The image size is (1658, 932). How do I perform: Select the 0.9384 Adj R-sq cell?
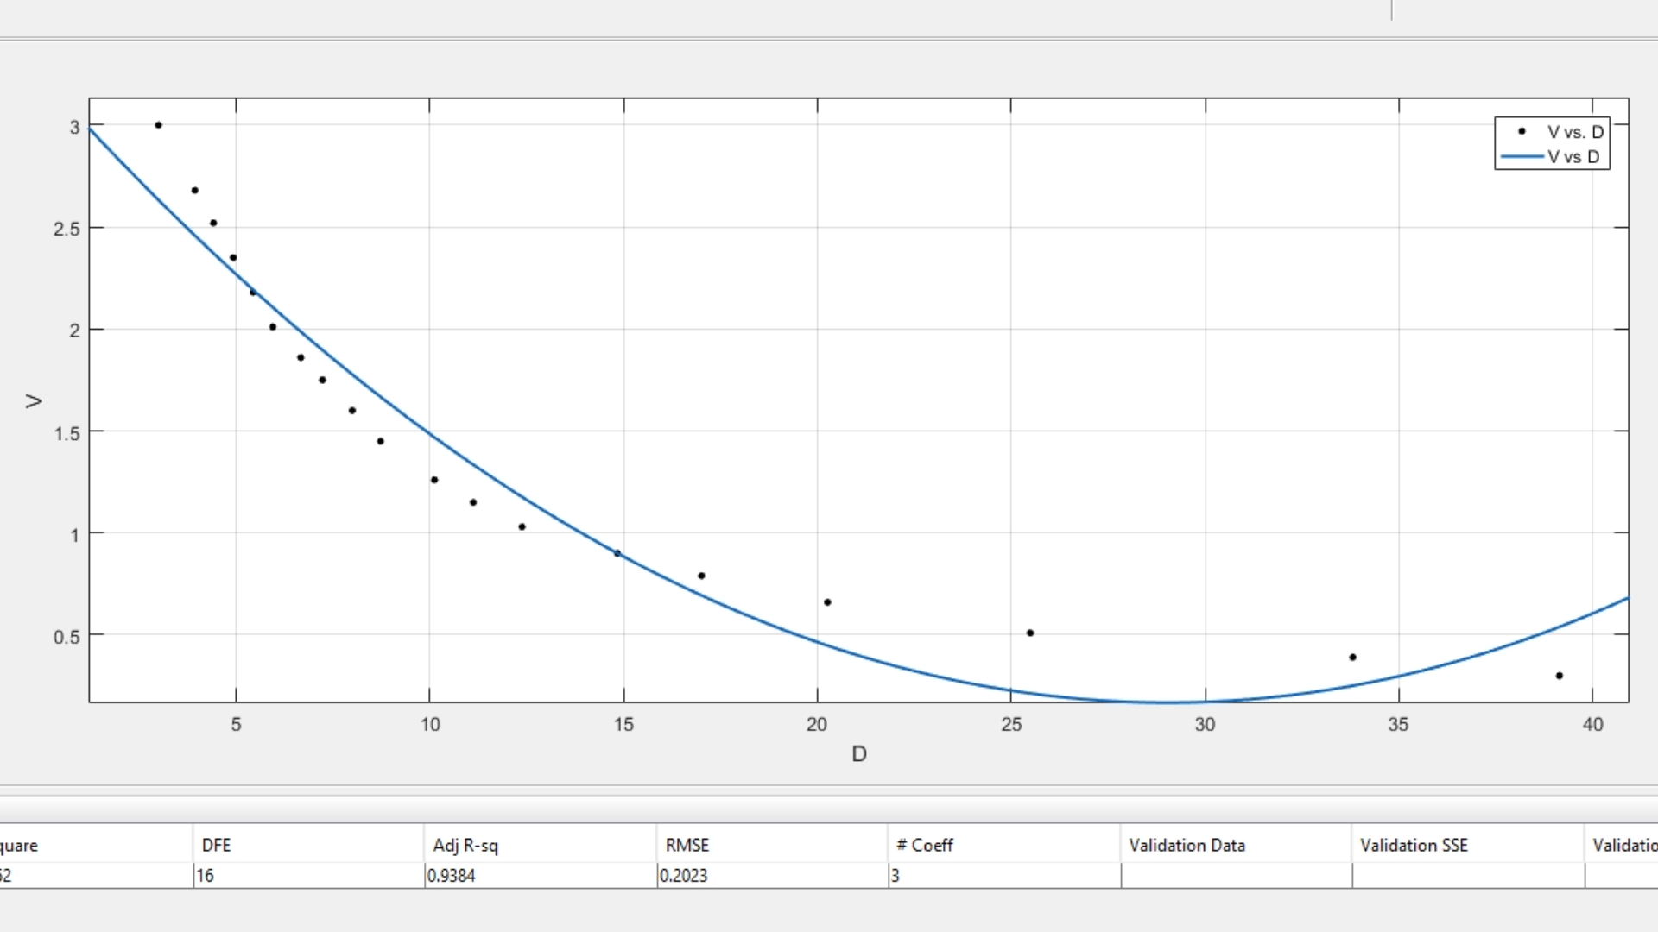point(451,875)
